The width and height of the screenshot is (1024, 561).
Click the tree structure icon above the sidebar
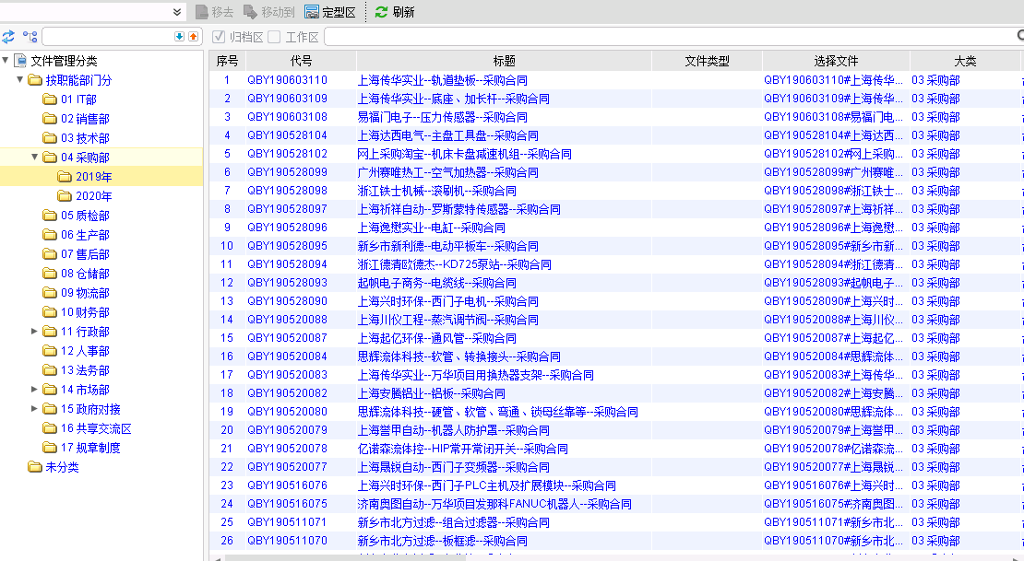click(x=30, y=37)
